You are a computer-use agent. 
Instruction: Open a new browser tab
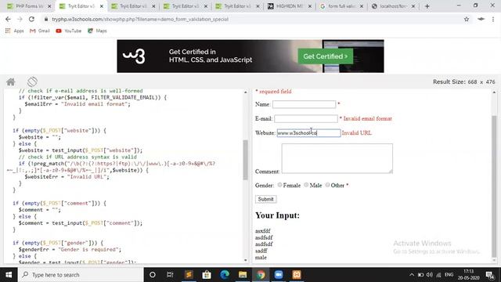pyautogui.click(x=427, y=6)
